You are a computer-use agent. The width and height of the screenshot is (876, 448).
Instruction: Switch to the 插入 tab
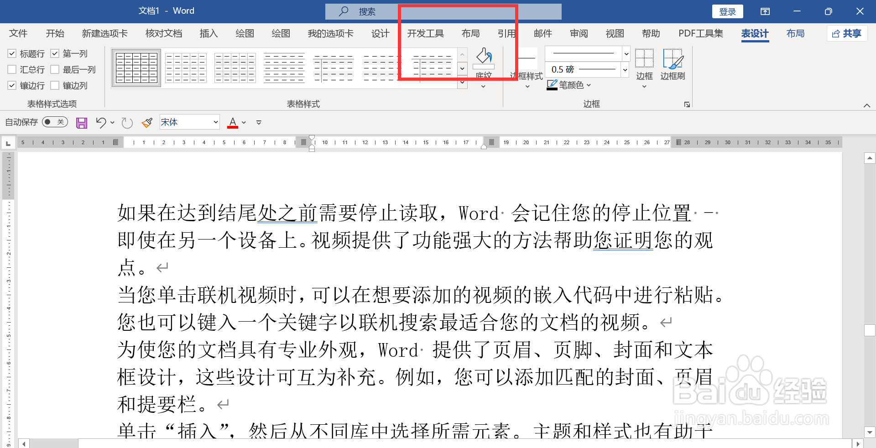[209, 33]
